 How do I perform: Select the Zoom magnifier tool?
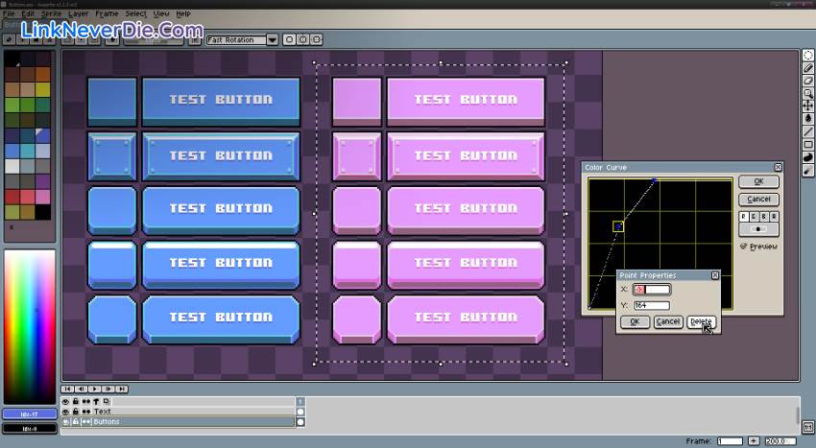pos(808,93)
